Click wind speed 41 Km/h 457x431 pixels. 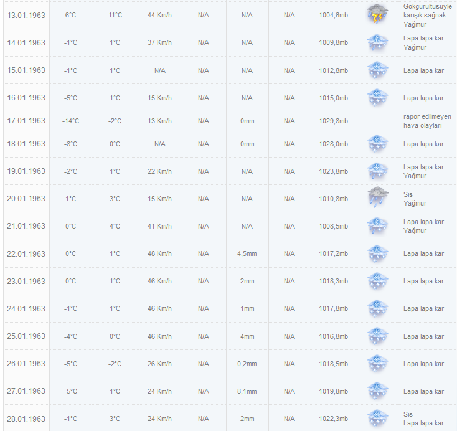point(159,226)
